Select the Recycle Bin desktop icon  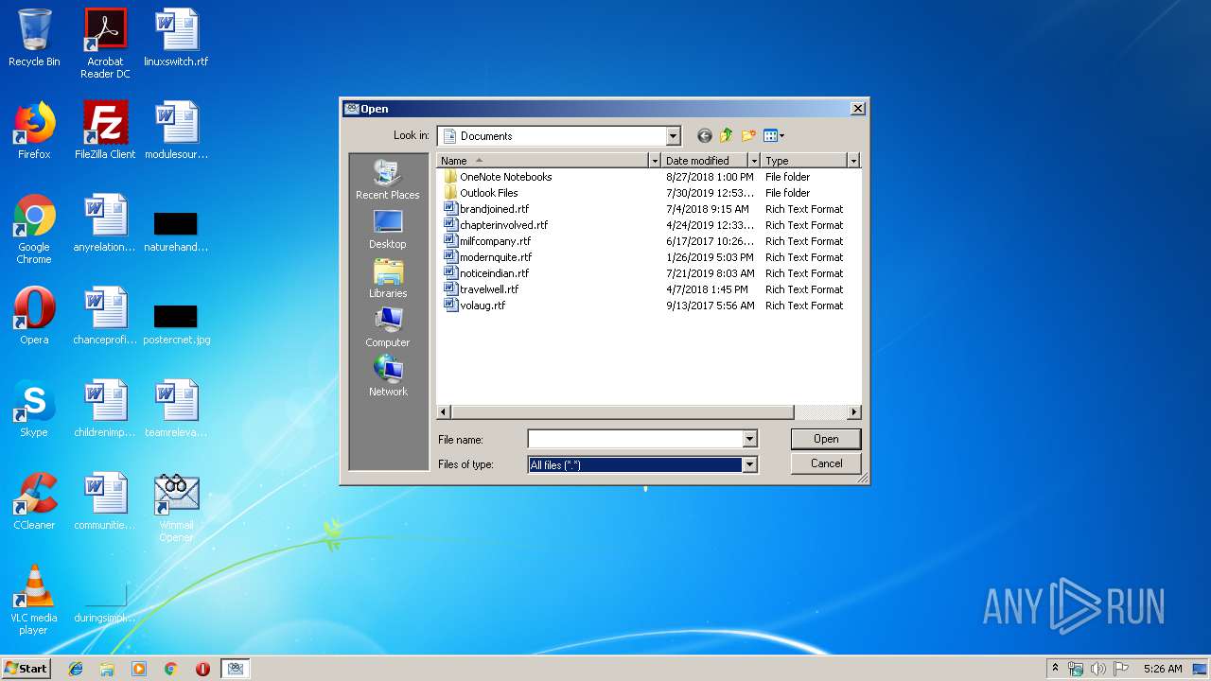34,38
